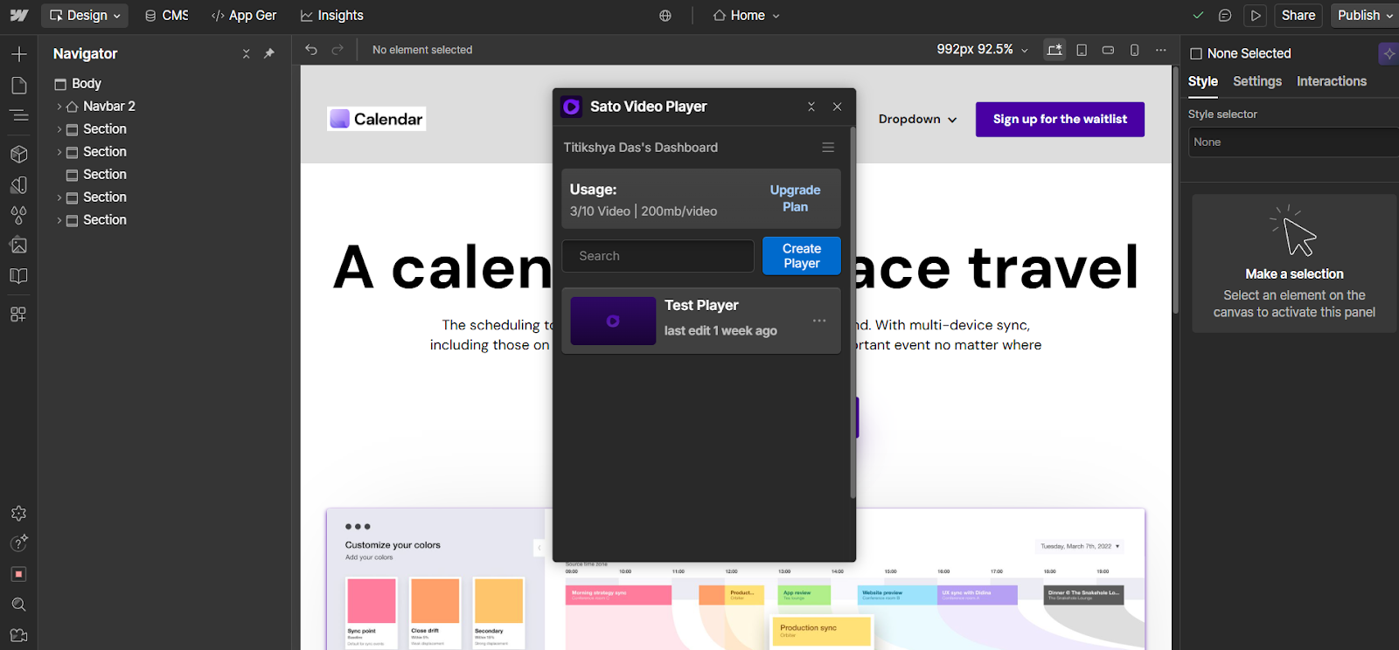Screen dimensions: 1399x650
Task: Collapse the Navigator panel
Action: point(247,53)
